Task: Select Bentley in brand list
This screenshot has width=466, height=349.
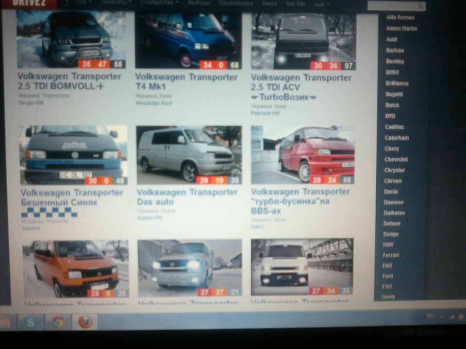Action: [395, 61]
